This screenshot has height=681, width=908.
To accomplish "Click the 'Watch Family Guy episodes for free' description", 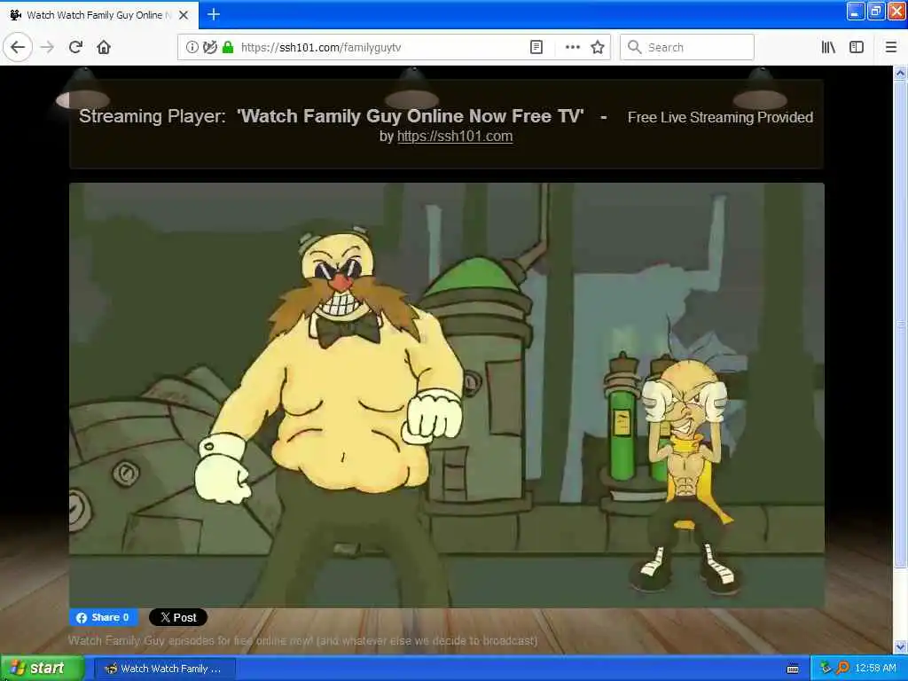I will click(303, 640).
